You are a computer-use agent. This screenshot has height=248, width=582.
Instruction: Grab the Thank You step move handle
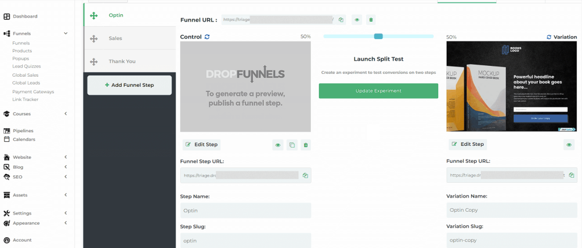pyautogui.click(x=94, y=61)
